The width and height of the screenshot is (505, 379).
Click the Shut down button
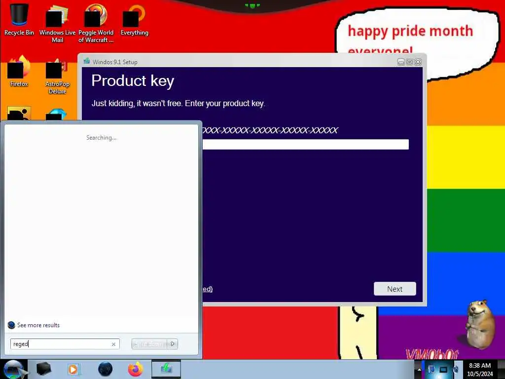pos(149,344)
